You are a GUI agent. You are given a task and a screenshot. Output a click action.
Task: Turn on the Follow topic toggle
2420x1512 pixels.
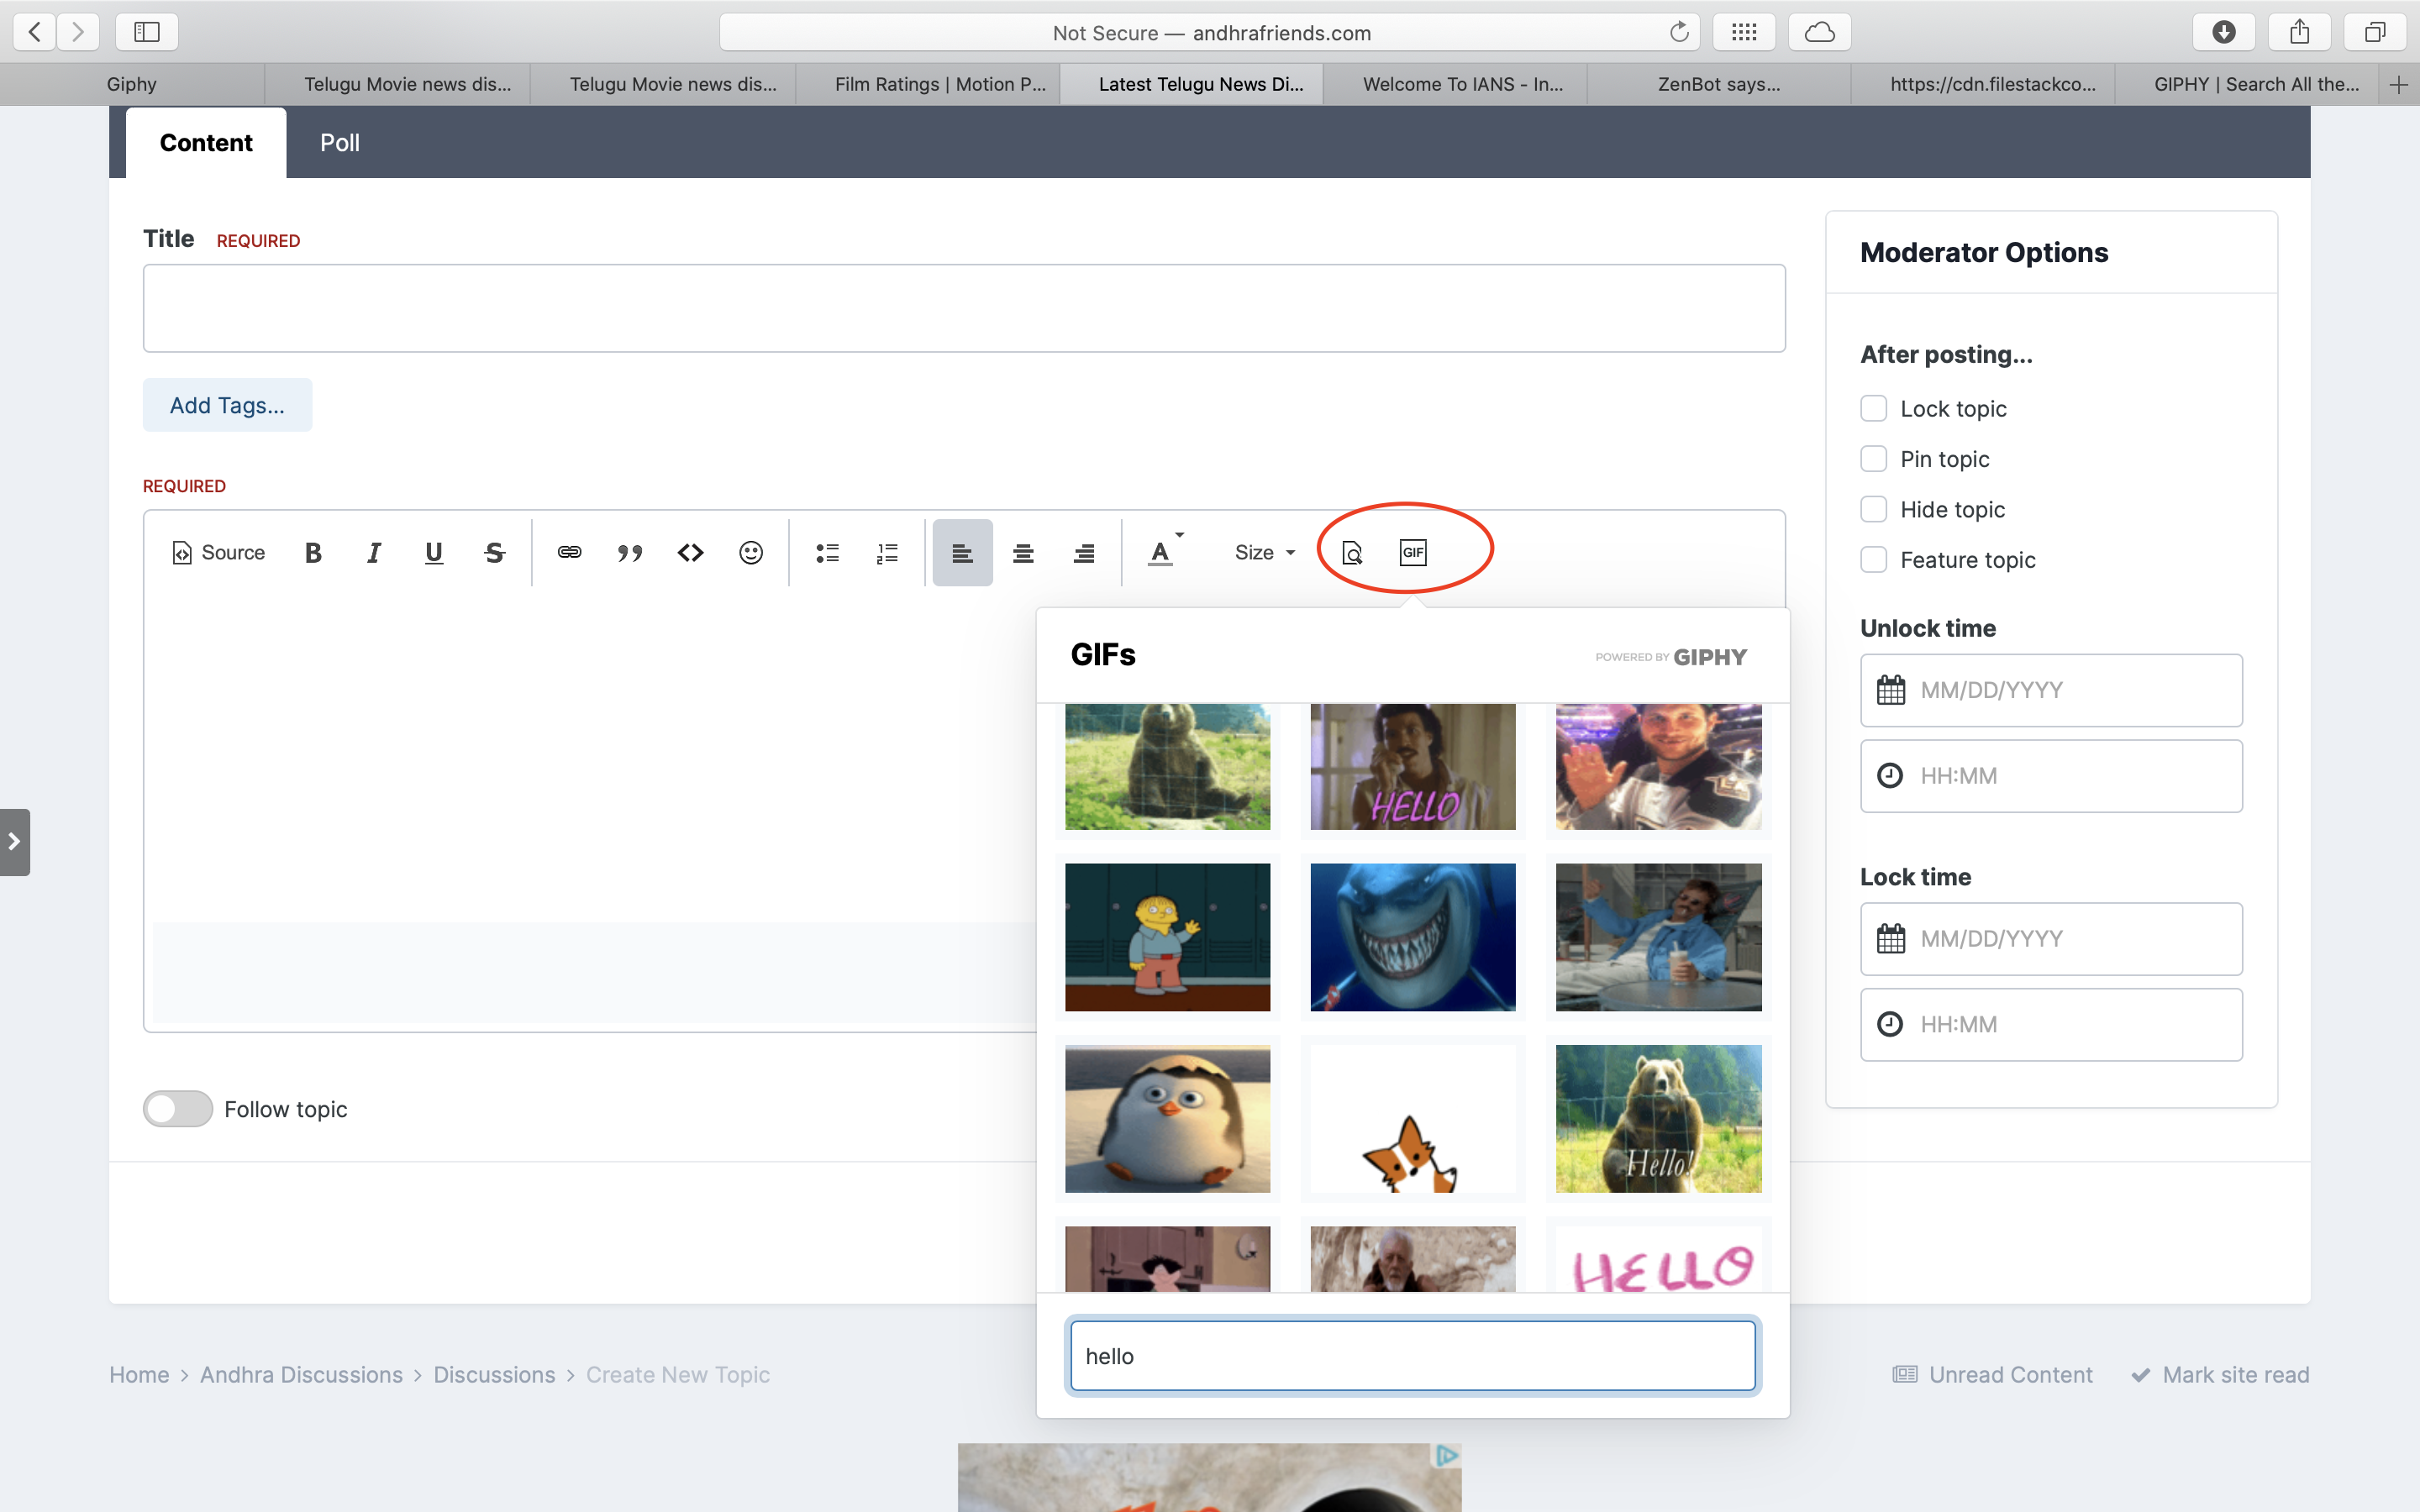(x=178, y=1109)
